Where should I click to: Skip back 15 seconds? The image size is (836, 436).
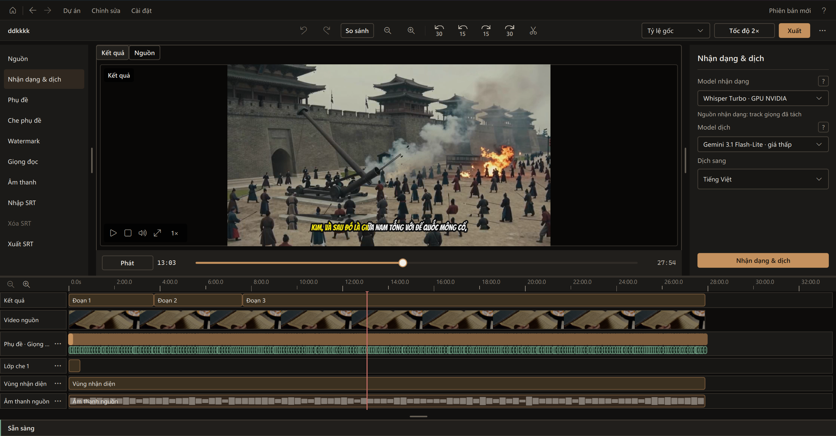(x=463, y=30)
